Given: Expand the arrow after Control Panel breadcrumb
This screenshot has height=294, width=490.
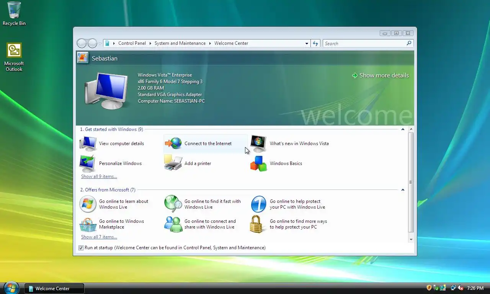Looking at the screenshot, I should tap(150, 44).
